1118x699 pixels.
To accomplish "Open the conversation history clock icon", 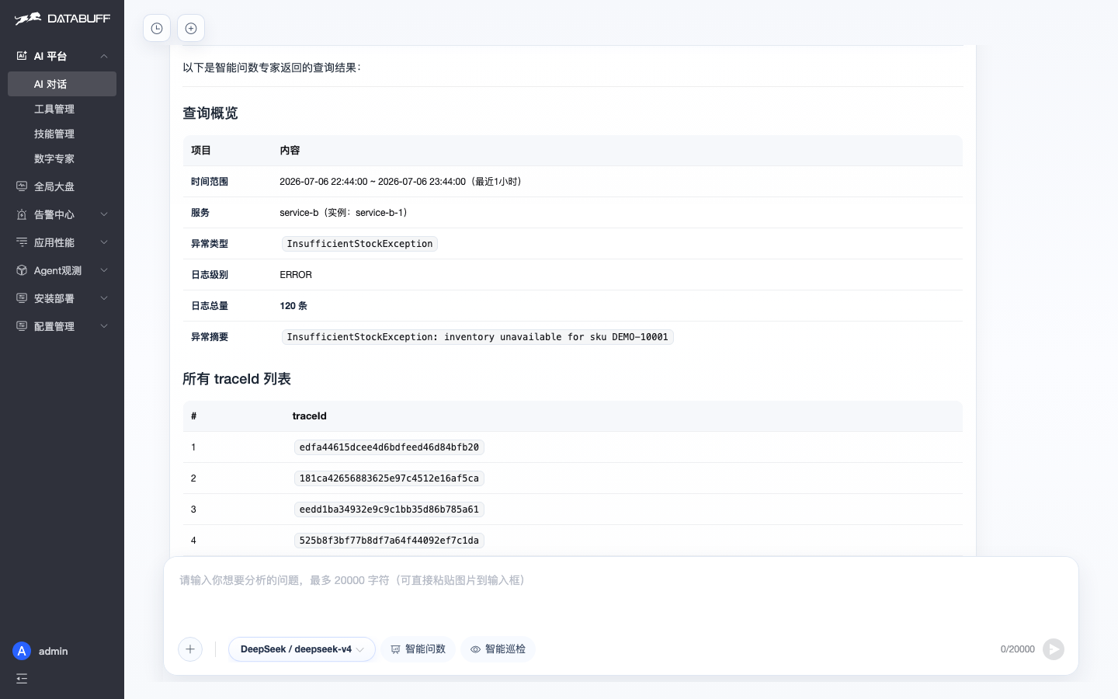I will [x=157, y=29].
